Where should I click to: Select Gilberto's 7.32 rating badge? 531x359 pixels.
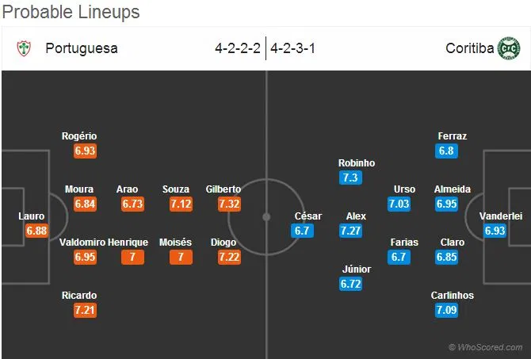229,204
